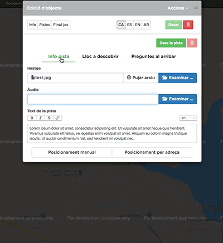Click the green Desar button
This screenshot has height=243, width=223.
173,25
